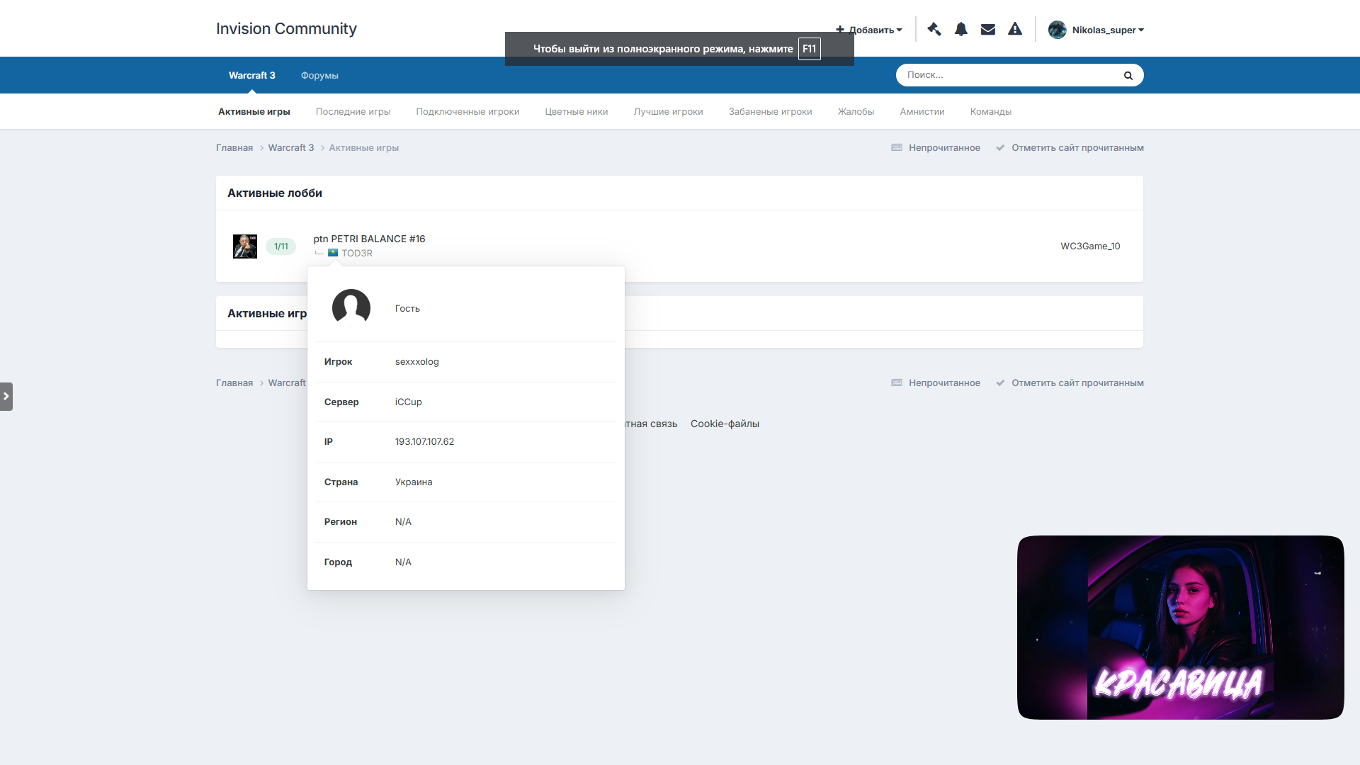Screen dimensions: 1360x765
Task: Click IP value 193.107.107.62
Action: (x=424, y=442)
